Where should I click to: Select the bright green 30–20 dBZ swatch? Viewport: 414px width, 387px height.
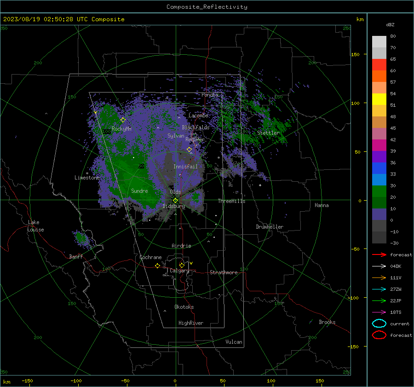pos(379,191)
